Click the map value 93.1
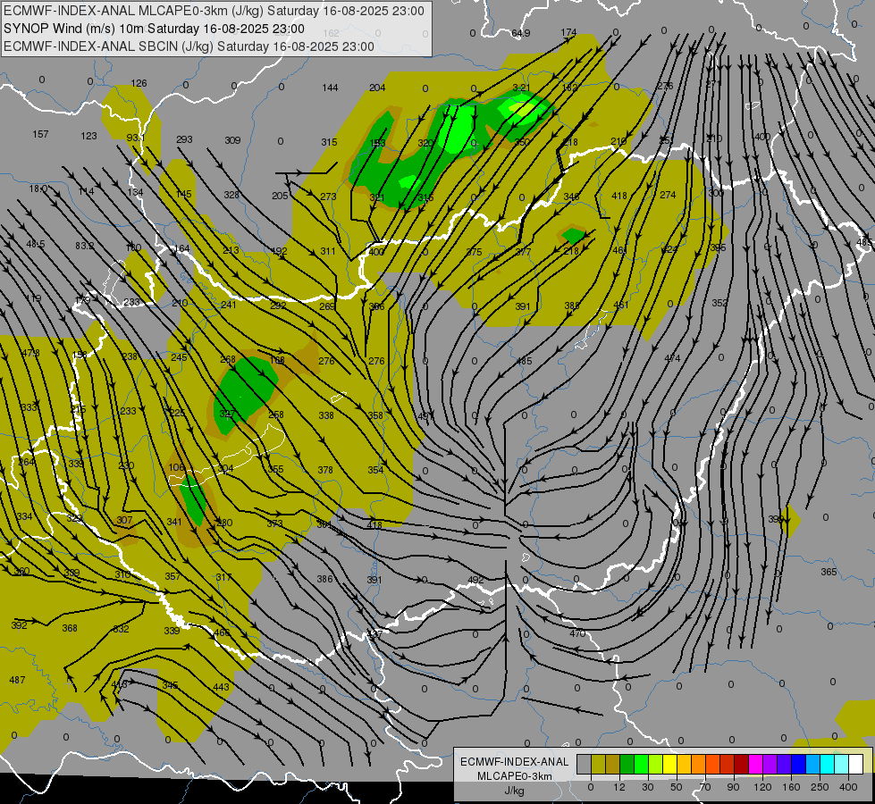This screenshot has height=804, width=875. point(136,138)
